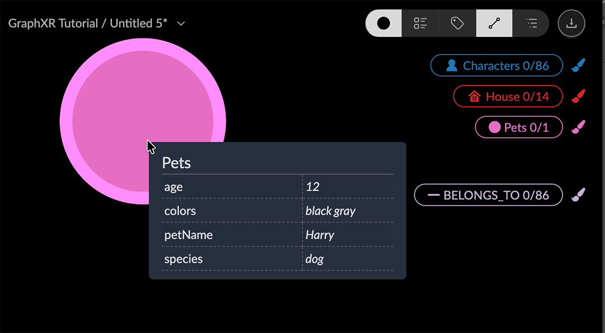The width and height of the screenshot is (605, 333).
Task: Click the House category icon
Action: point(474,96)
